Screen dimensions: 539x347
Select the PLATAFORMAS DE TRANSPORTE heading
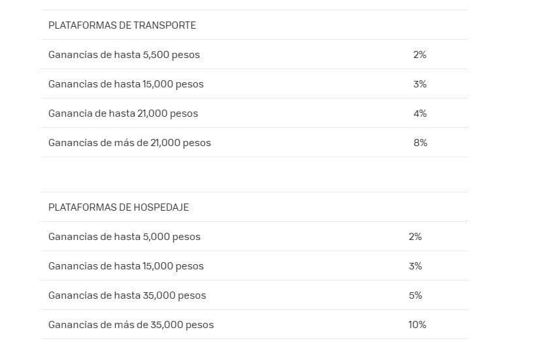click(122, 25)
